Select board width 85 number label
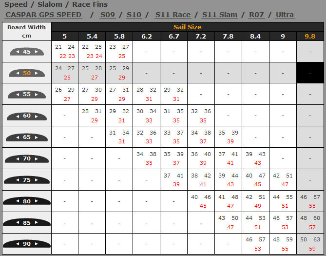 click(27, 223)
